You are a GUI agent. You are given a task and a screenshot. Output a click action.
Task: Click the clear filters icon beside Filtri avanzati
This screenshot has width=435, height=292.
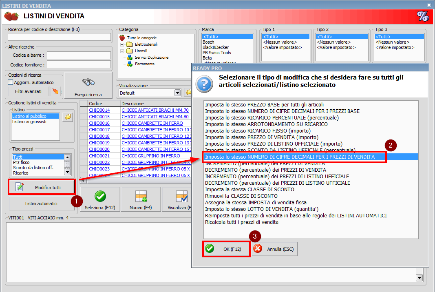[x=55, y=91]
